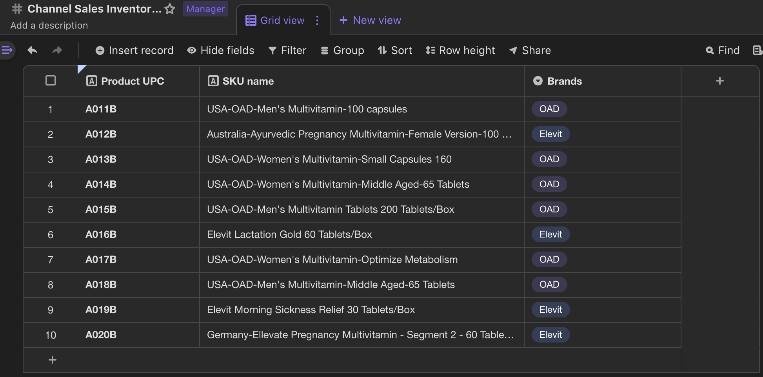Viewport: 763px width, 377px height.
Task: Create a New view
Action: [x=370, y=20]
